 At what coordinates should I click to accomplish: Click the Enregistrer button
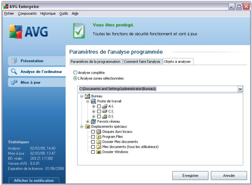point(190,176)
